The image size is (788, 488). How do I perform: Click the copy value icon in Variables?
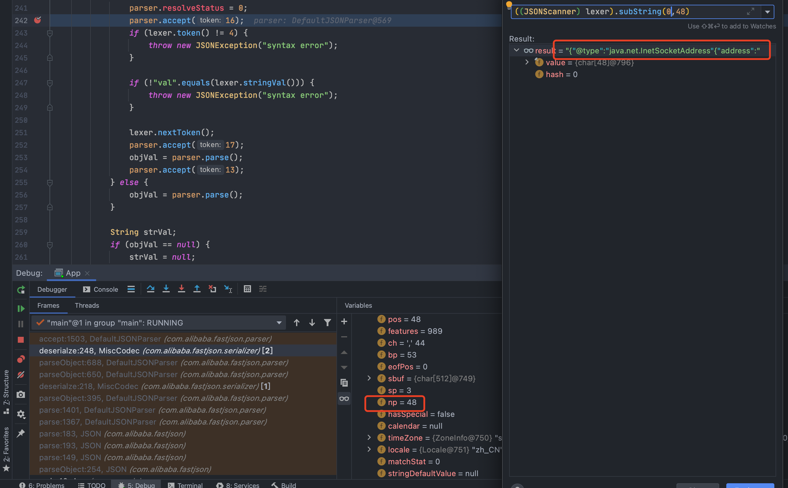click(344, 383)
